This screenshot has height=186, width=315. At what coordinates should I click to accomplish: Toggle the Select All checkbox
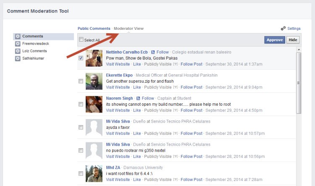point(81,39)
